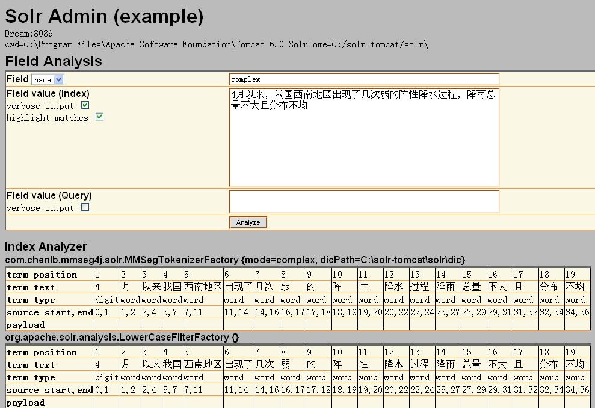Select term text 出现了 in LowerCaseFilterFactory table

point(238,365)
